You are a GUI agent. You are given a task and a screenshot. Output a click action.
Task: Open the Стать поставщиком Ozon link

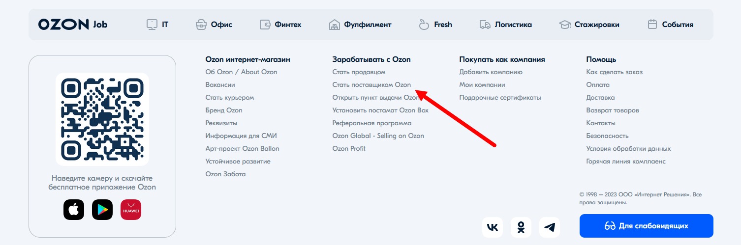(371, 85)
